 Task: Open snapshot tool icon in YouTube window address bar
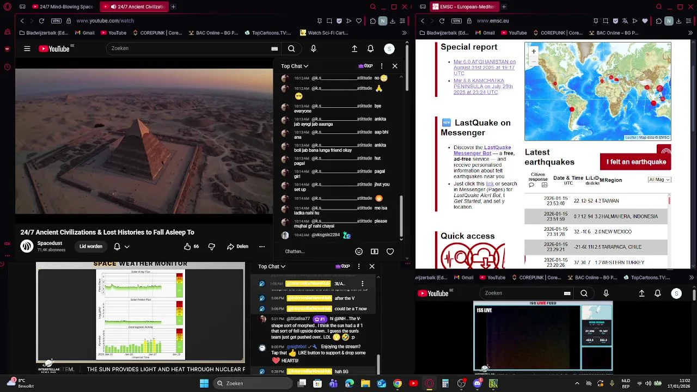tap(329, 21)
